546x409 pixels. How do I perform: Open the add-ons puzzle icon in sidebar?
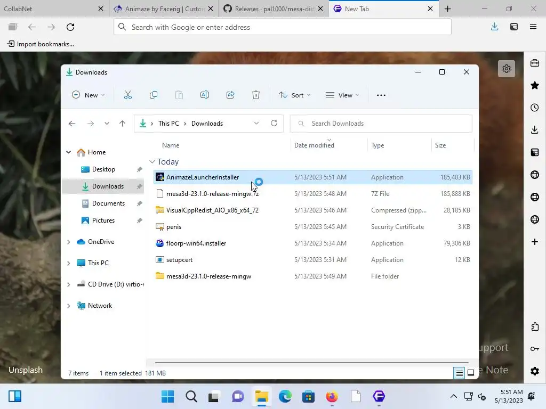(x=535, y=326)
